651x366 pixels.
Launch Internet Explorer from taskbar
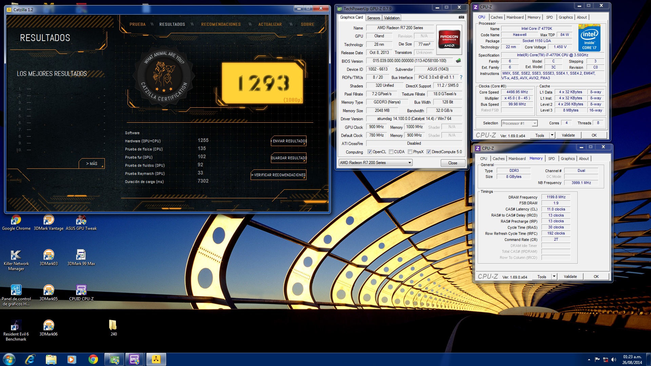30,359
